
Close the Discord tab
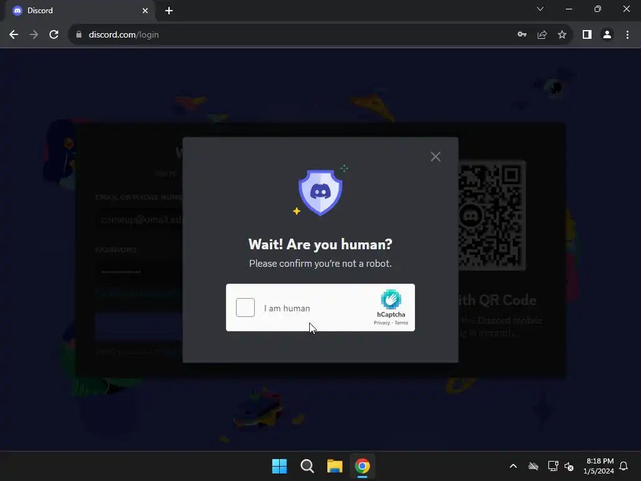click(145, 11)
